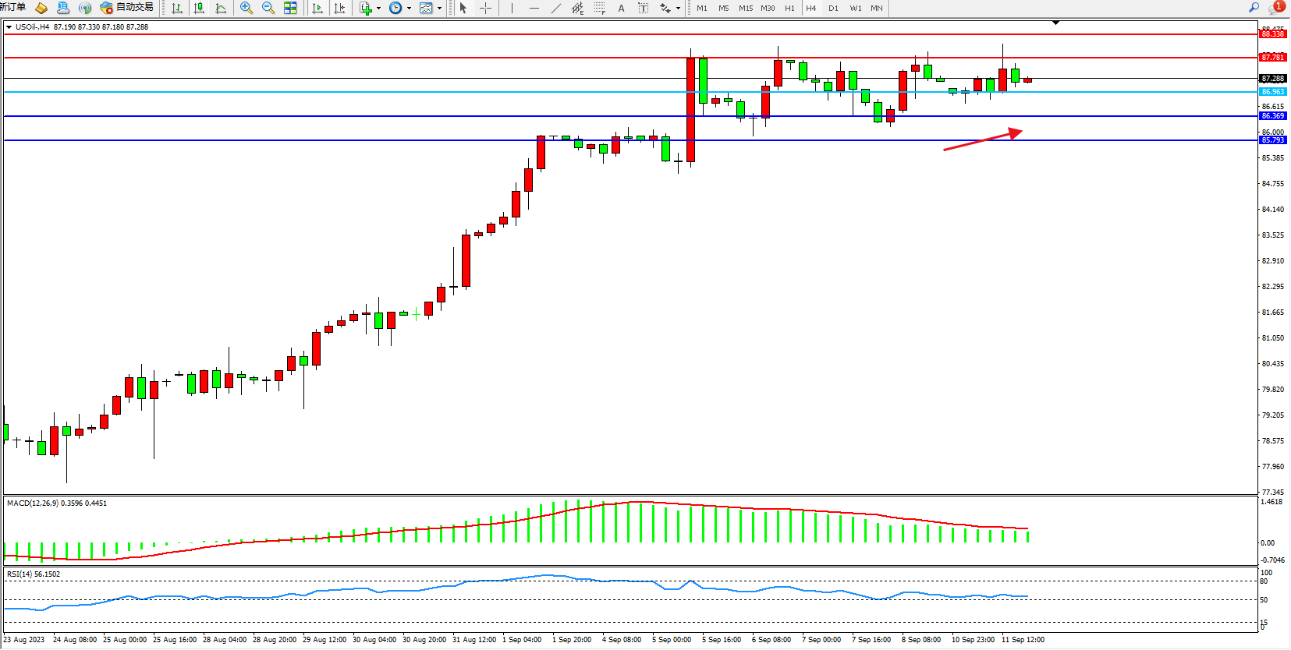
Task: Switch to the H1 timeframe
Action: (x=789, y=8)
